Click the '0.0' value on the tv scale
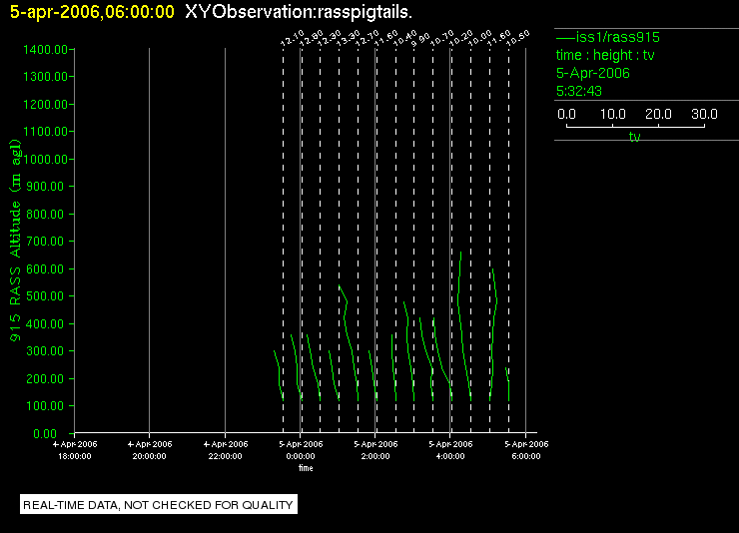Viewport: 739px width, 533px height. (x=566, y=114)
